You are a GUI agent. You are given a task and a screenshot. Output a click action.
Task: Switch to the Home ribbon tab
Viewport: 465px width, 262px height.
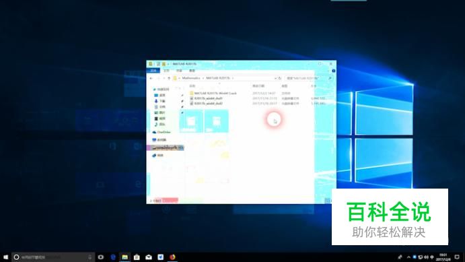click(x=166, y=71)
